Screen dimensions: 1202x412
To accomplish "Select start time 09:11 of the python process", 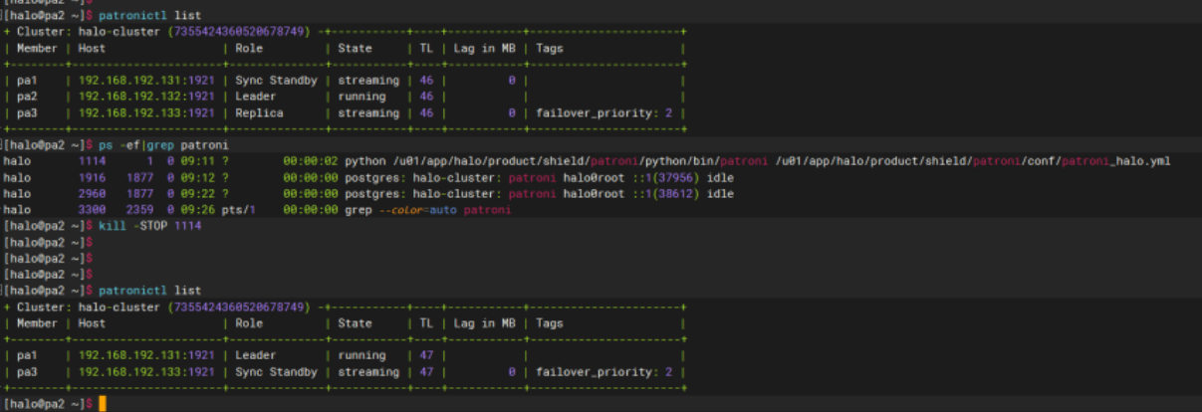I will (x=199, y=161).
